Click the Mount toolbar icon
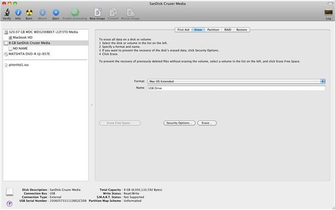Screen dimensions: 335x210 coord(42,12)
